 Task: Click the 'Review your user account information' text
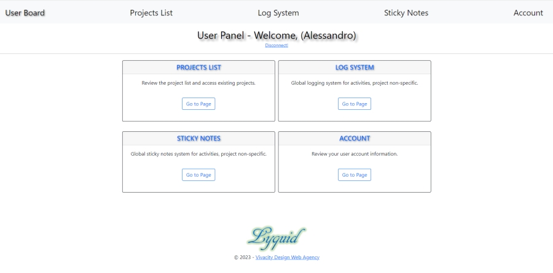[355, 154]
